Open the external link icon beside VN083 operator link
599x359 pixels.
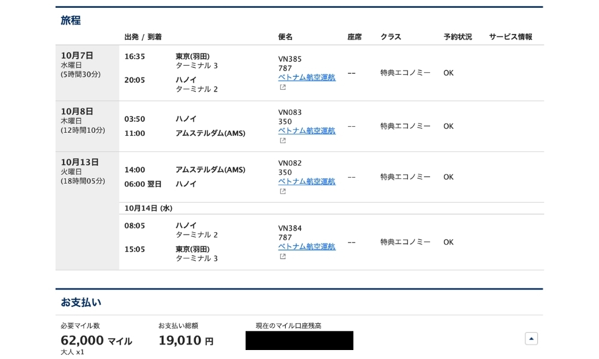pos(282,140)
